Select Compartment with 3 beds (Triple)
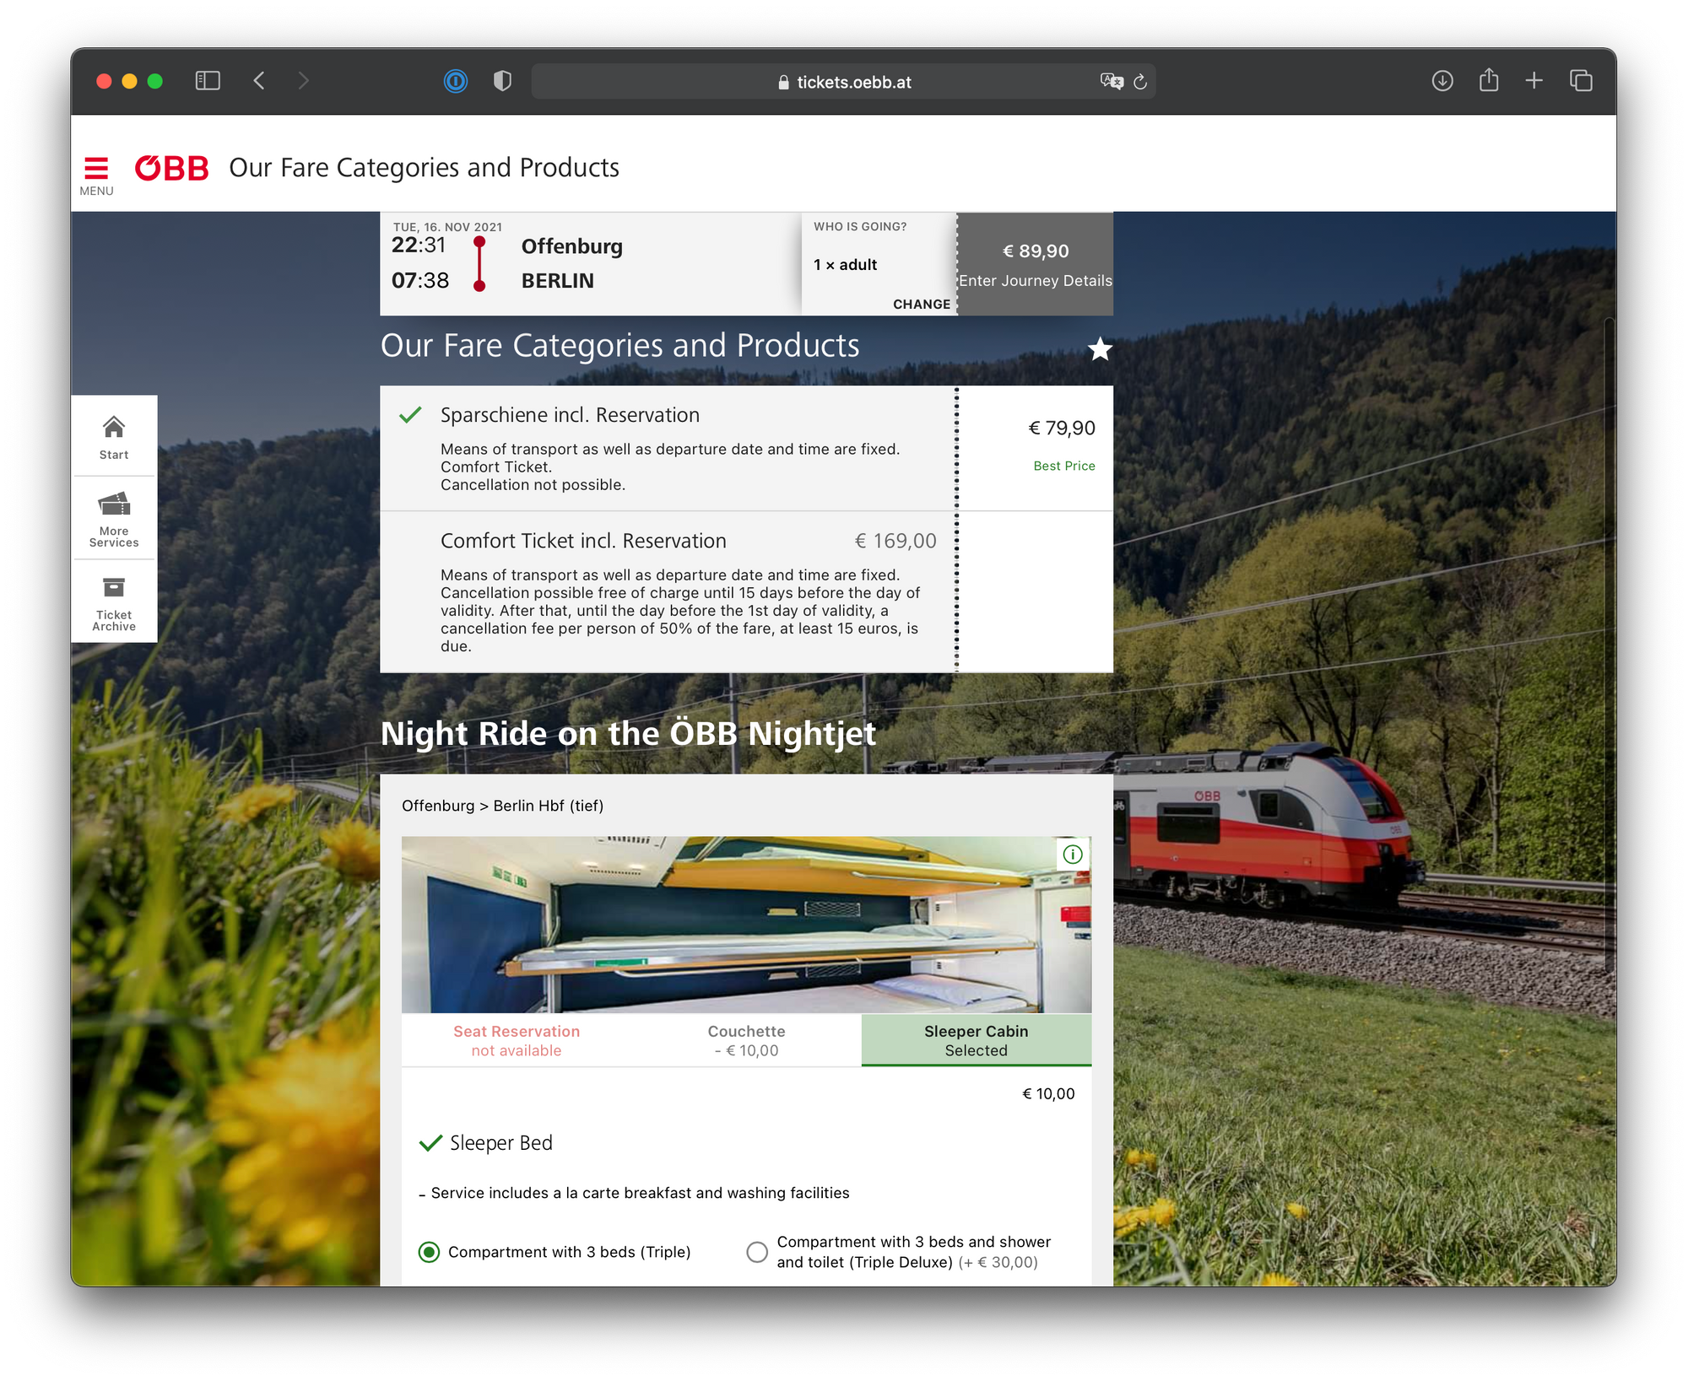 click(429, 1252)
